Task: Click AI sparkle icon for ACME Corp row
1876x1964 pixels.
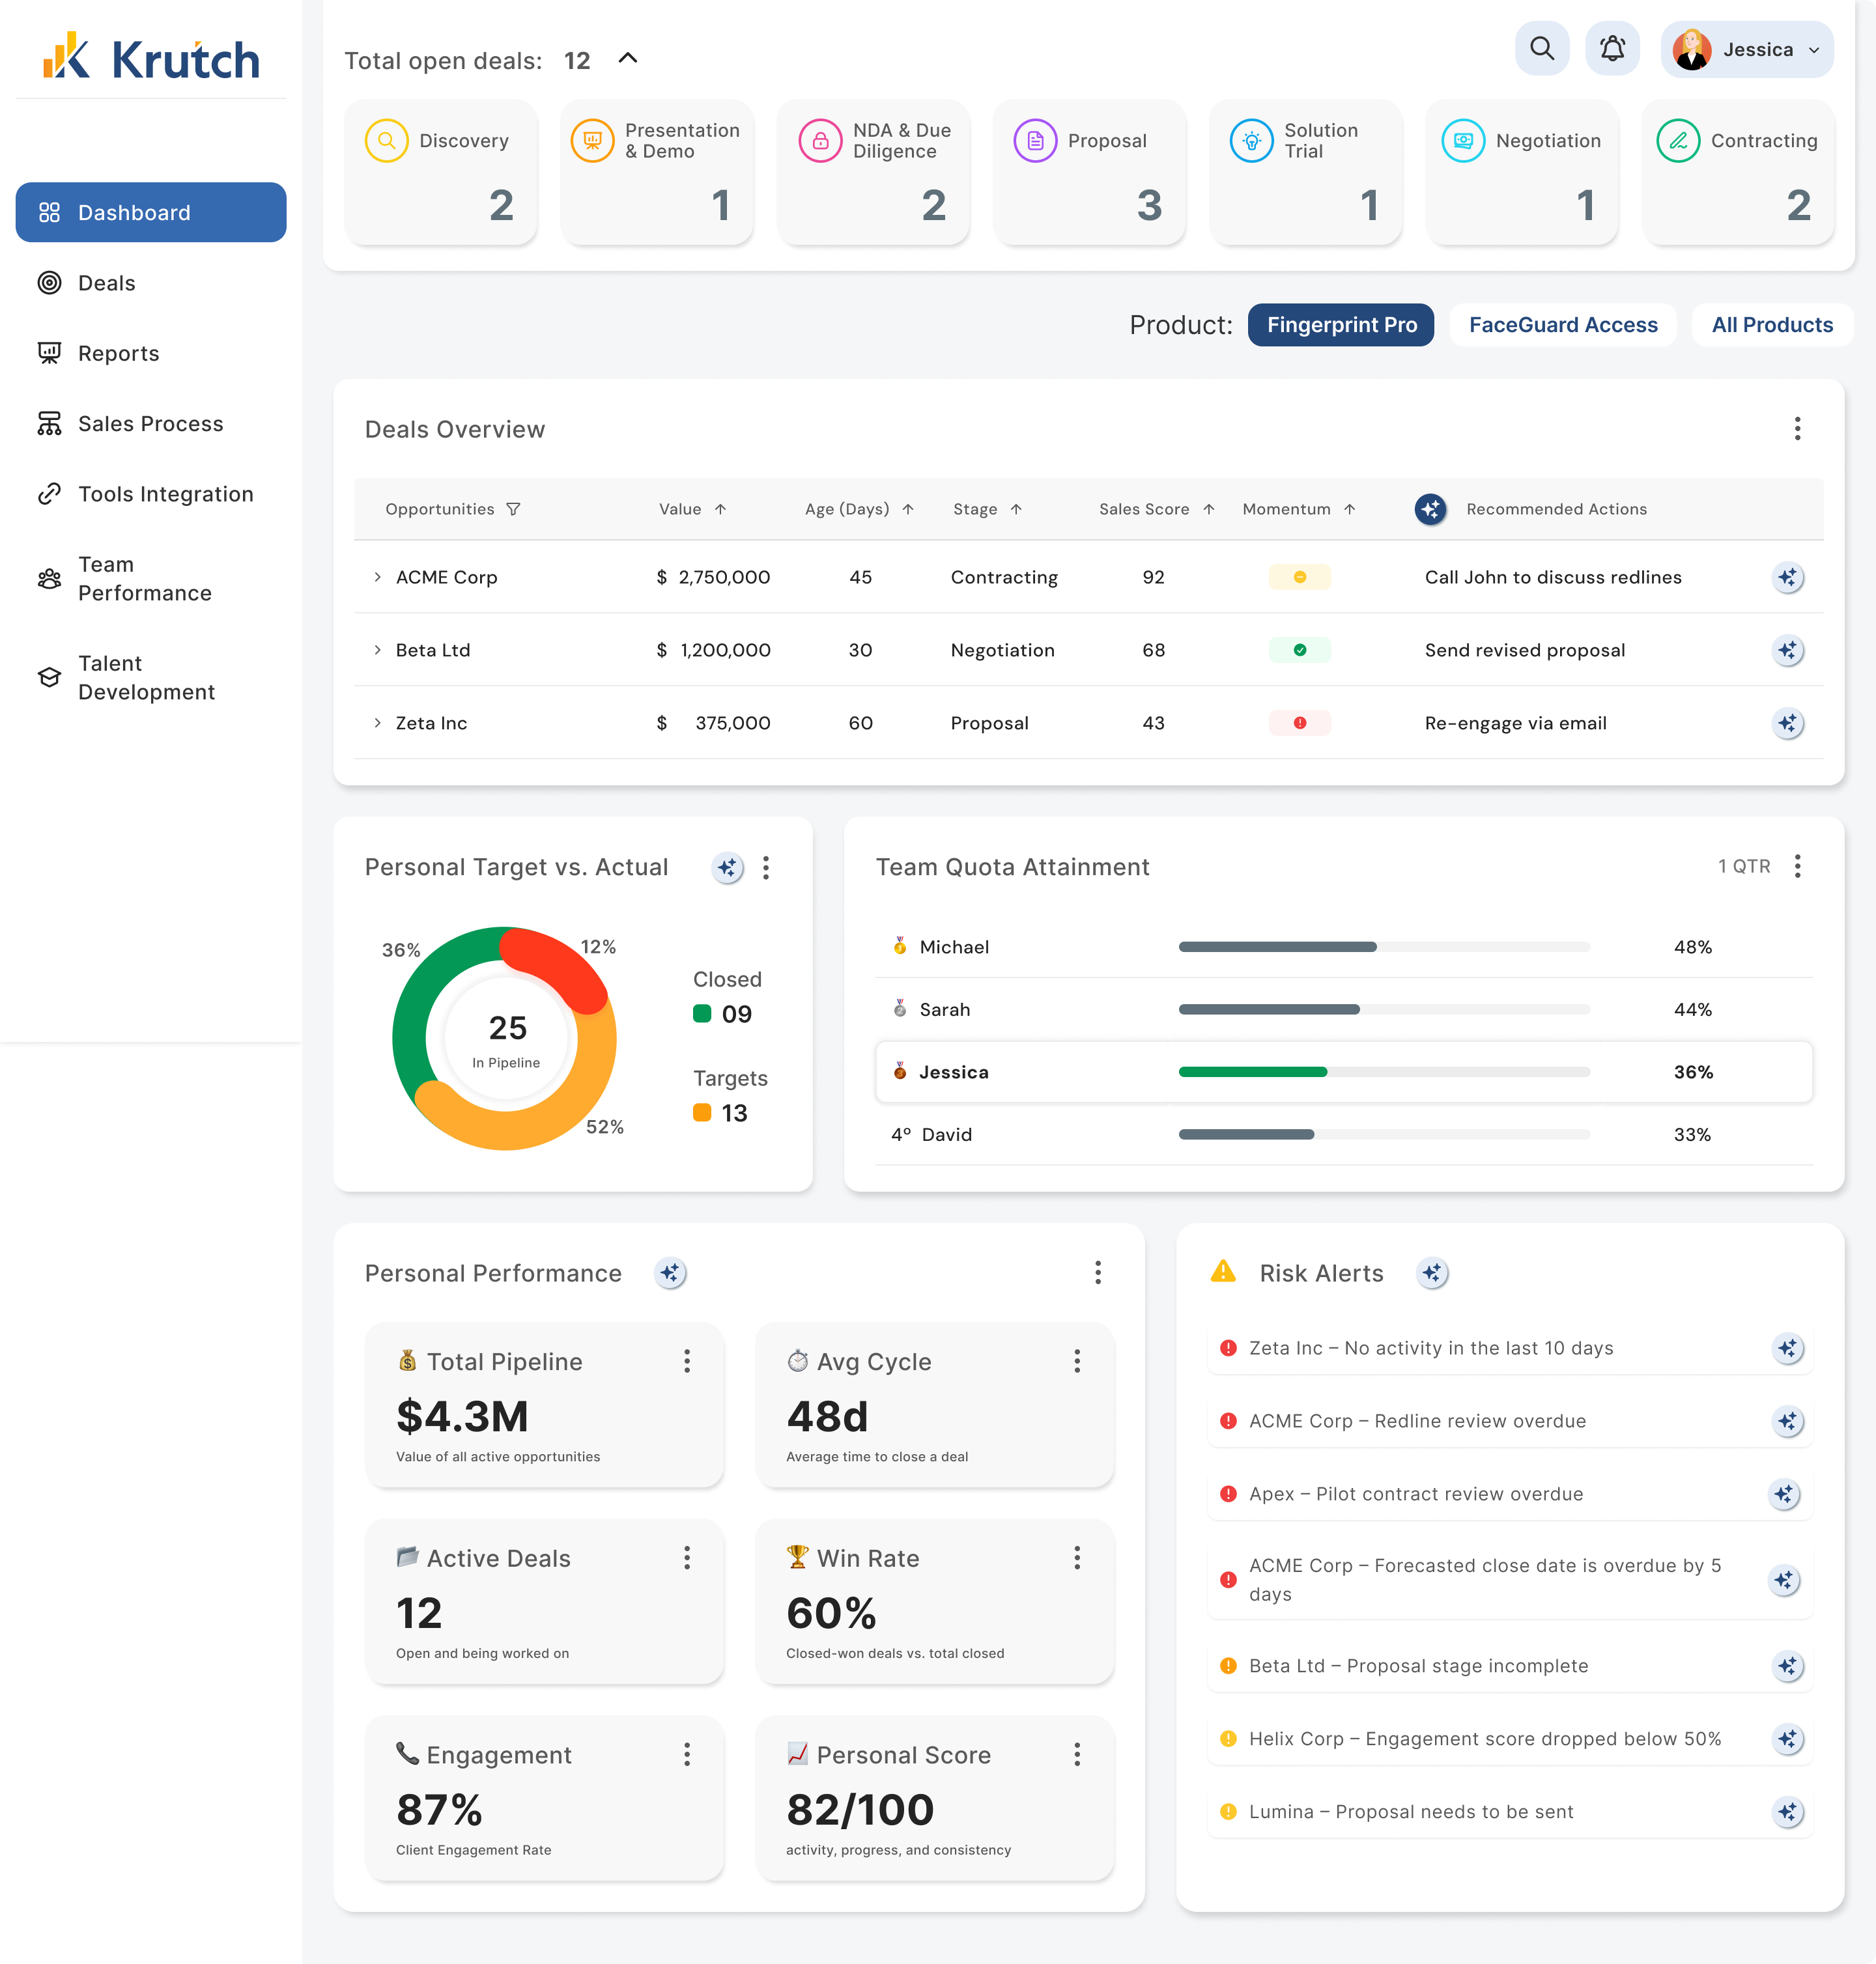Action: pyautogui.click(x=1787, y=578)
